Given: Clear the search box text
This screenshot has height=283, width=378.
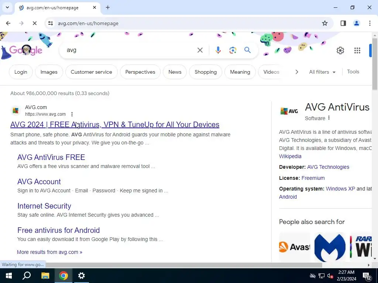Looking at the screenshot, I should [200, 50].
